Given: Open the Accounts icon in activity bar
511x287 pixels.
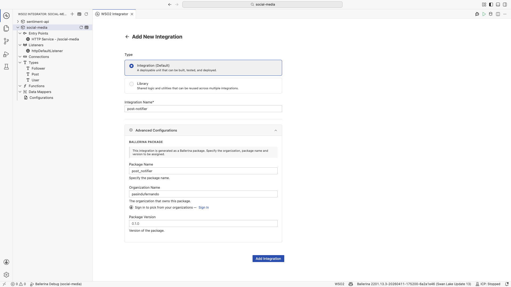Looking at the screenshot, I should tap(6, 262).
